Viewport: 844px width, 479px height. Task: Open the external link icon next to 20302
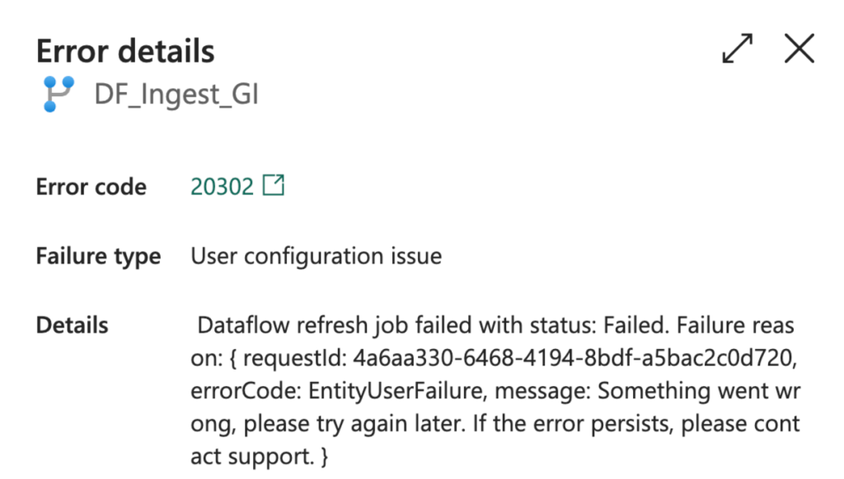[x=273, y=186]
